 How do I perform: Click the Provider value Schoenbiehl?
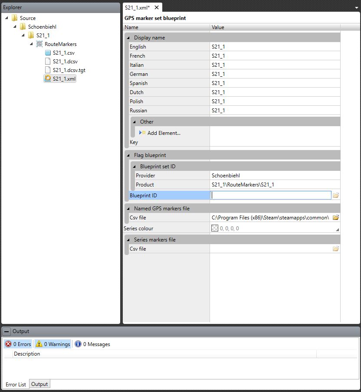point(275,176)
